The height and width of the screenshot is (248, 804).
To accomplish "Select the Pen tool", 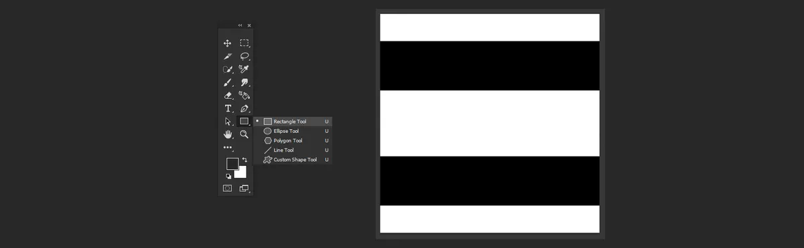I will (245, 108).
